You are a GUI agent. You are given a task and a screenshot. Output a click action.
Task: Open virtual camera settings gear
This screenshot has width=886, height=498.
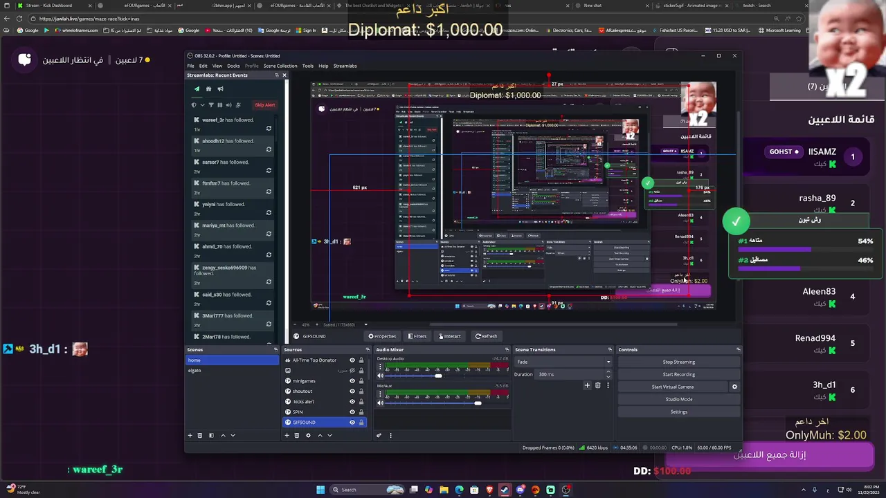[x=734, y=387]
